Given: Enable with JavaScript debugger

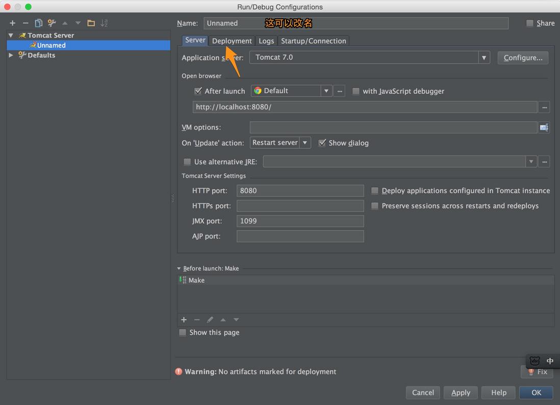Looking at the screenshot, I should click(x=355, y=91).
